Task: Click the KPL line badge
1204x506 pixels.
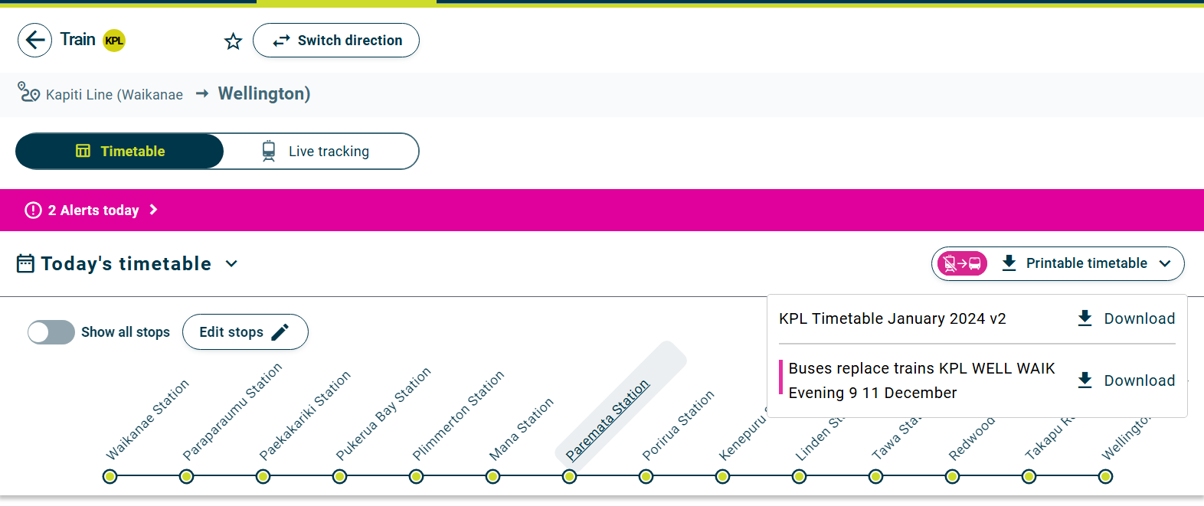Action: coord(114,41)
